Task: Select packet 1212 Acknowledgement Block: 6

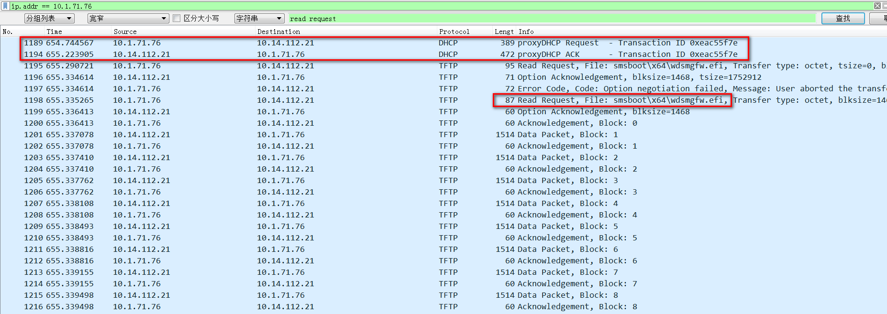Action: [x=443, y=260]
